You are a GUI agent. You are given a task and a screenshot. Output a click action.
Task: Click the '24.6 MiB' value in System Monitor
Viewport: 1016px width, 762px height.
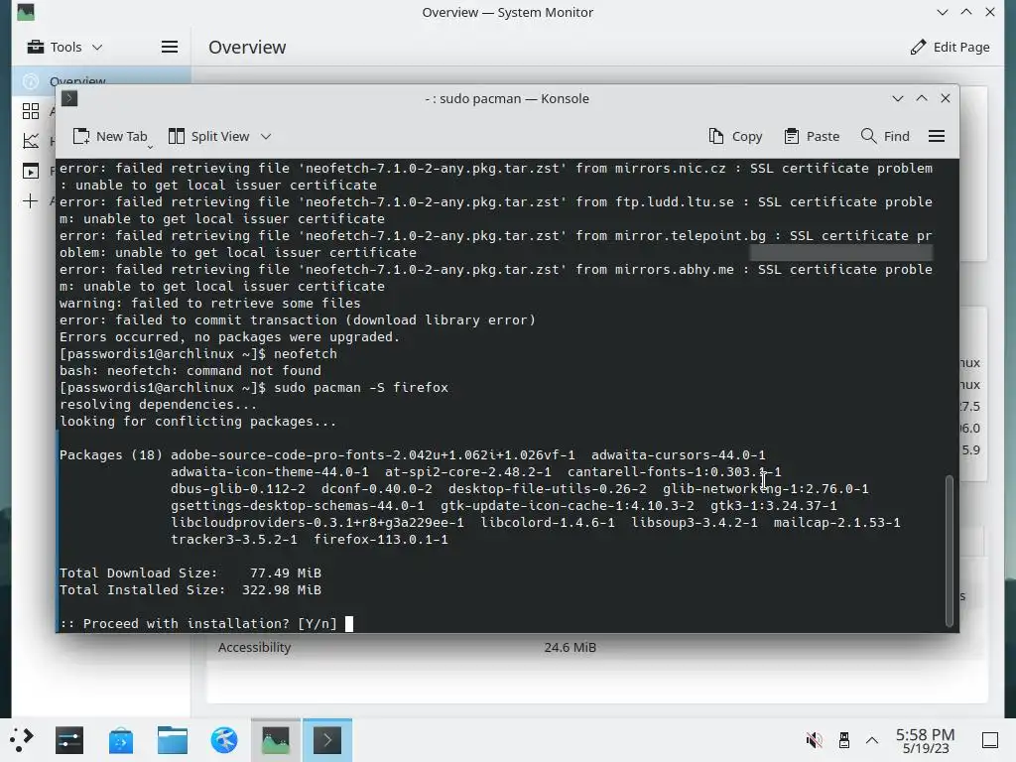pos(570,647)
